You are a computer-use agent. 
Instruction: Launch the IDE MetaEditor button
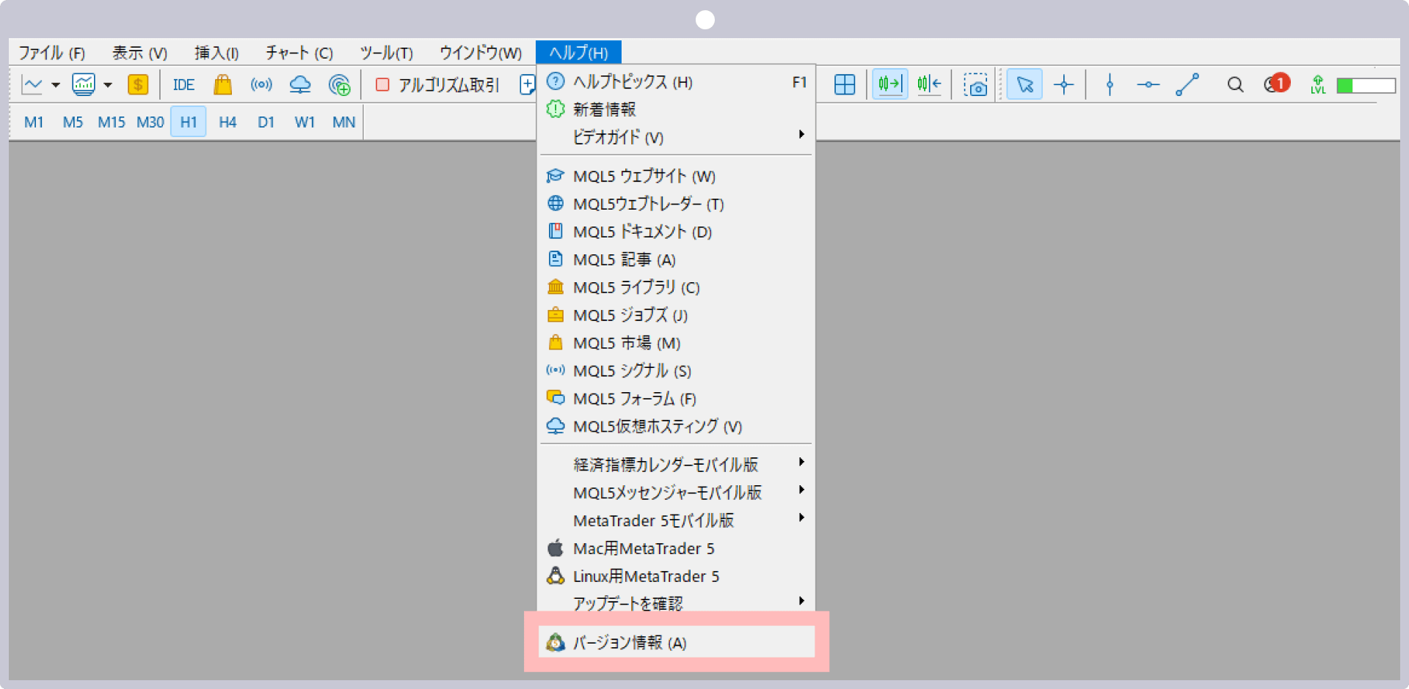point(183,85)
